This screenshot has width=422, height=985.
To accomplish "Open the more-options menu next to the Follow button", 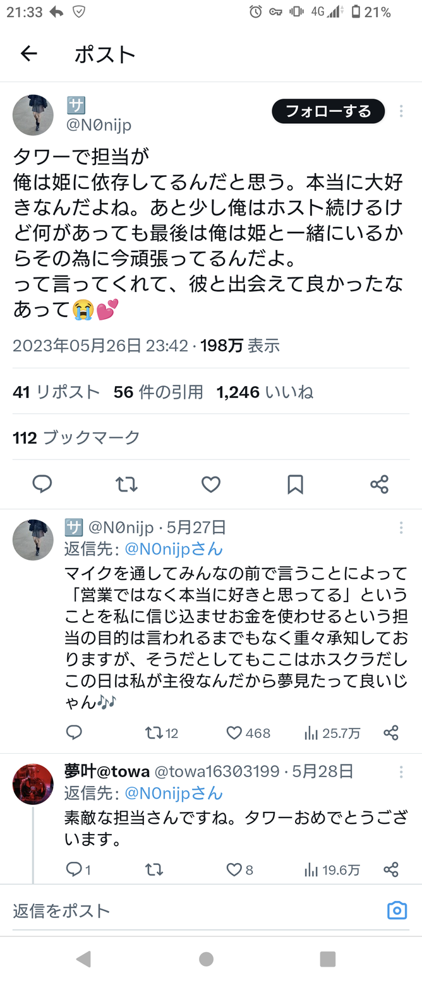I will [401, 112].
